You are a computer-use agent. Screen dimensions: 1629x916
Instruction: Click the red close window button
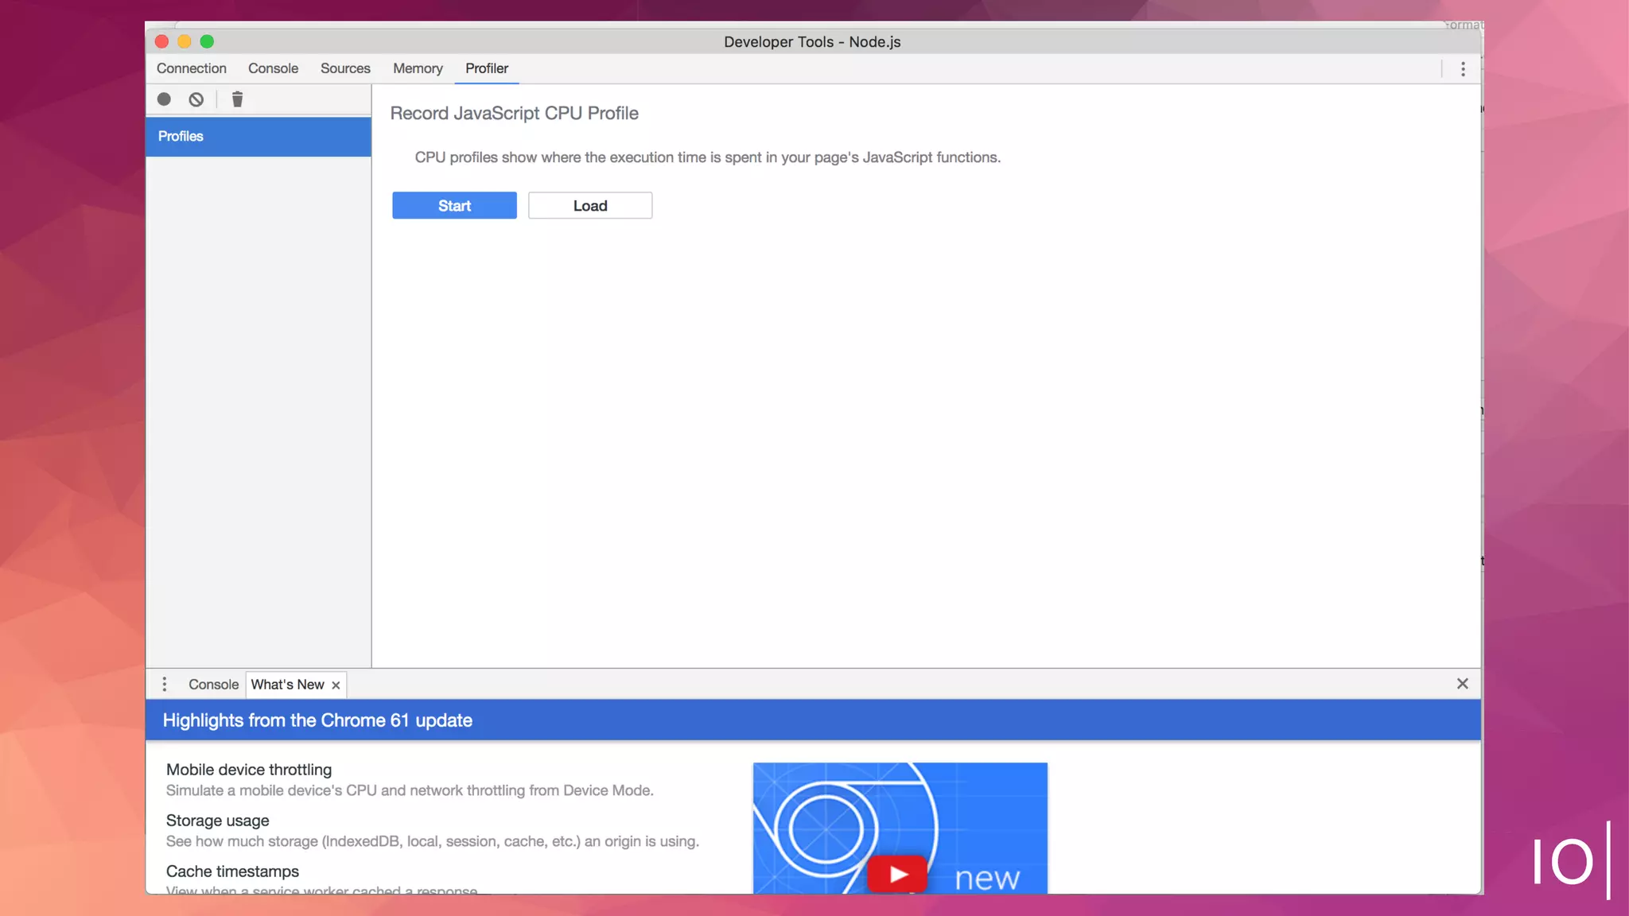point(161,41)
